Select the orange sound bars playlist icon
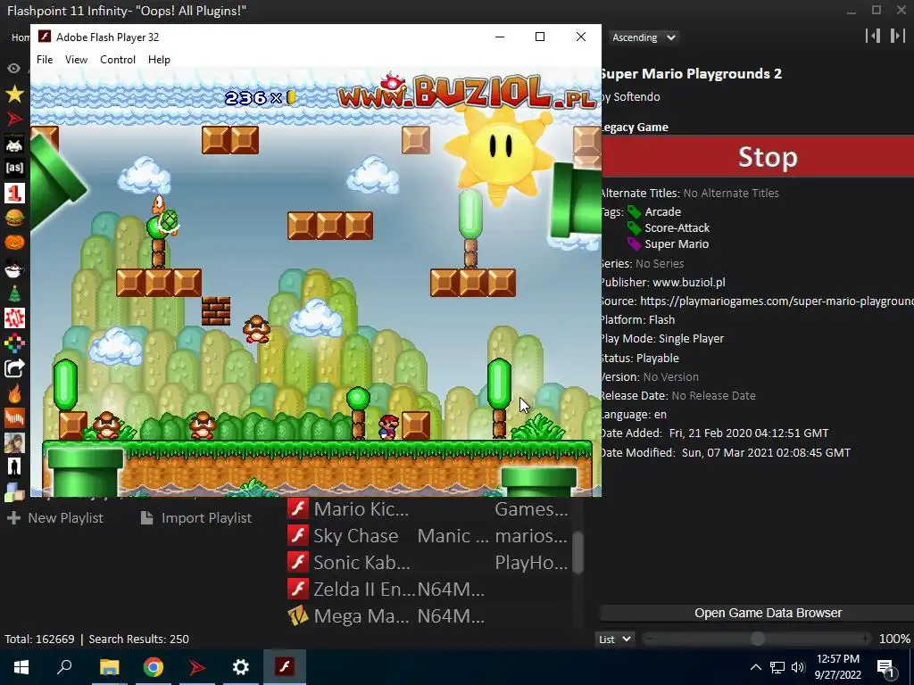This screenshot has height=685, width=914. pyautogui.click(x=14, y=417)
